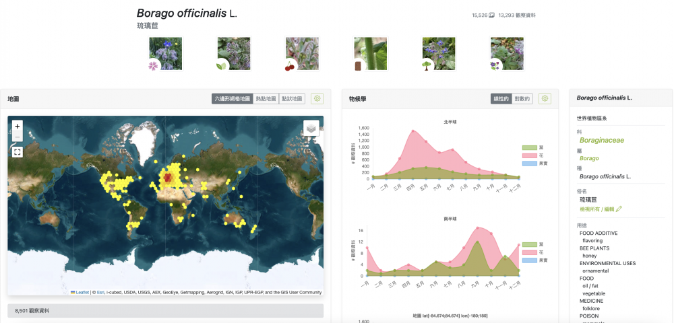
Task: Select the 線性的 linear scale tab
Action: pos(501,99)
